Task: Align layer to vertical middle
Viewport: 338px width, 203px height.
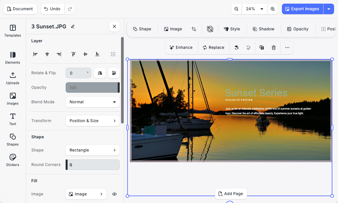Action: coord(85,54)
